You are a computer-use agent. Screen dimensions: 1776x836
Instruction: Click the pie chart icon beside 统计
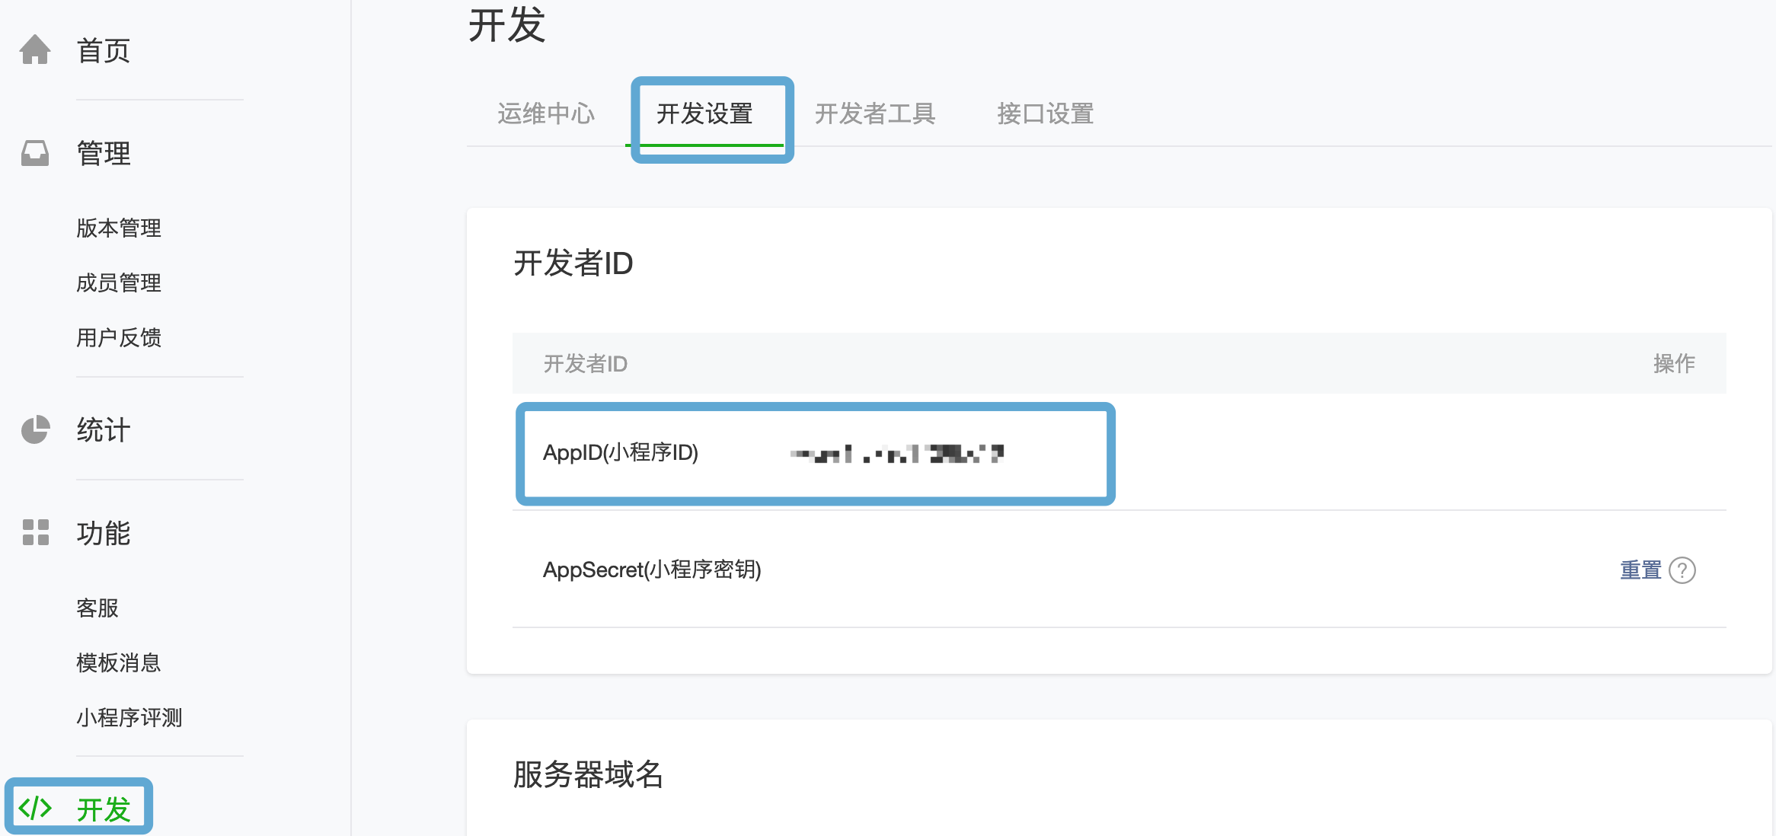point(35,429)
